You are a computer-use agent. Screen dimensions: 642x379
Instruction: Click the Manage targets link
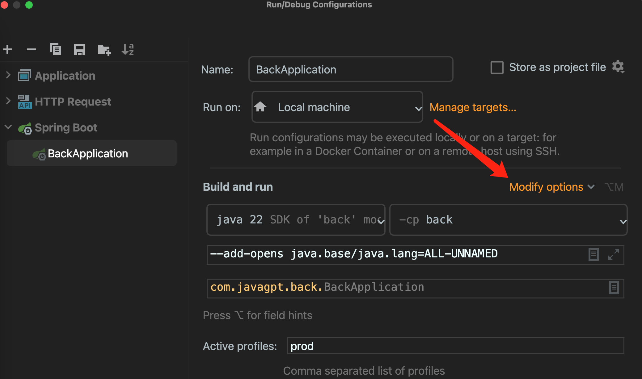(473, 107)
